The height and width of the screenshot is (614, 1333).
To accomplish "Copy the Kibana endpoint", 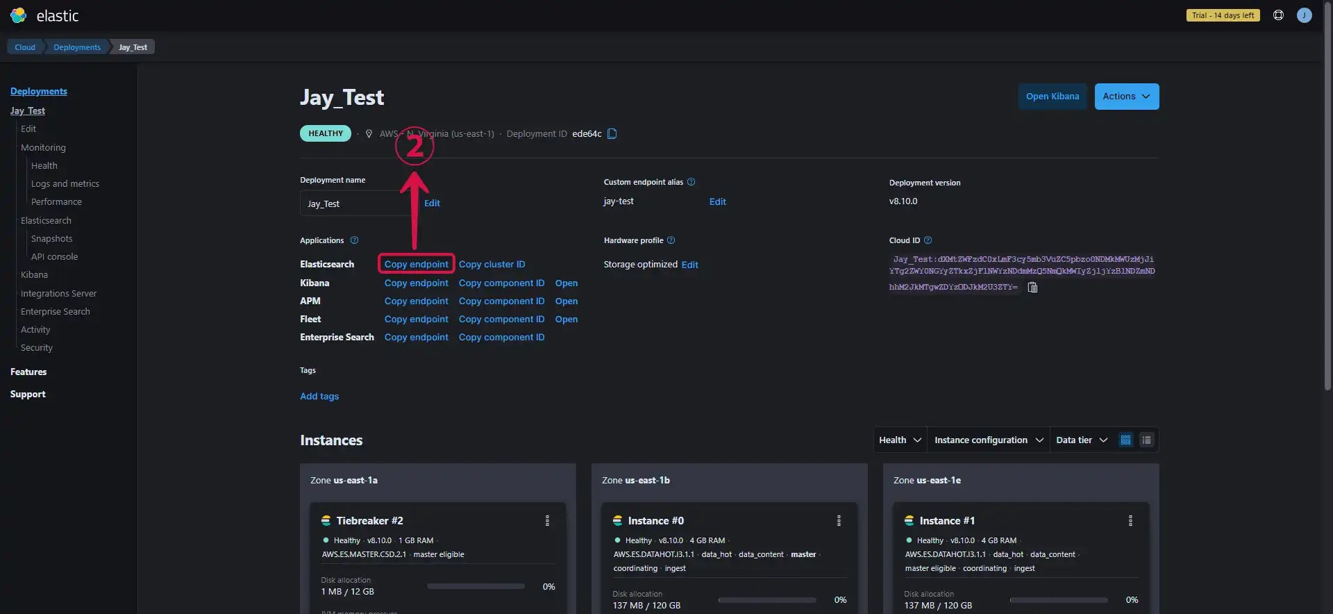I will 417,283.
